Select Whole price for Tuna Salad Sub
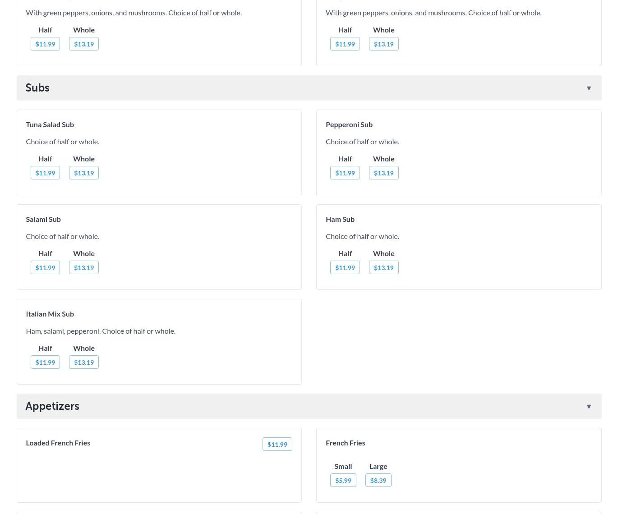Image resolution: width=618 pixels, height=514 pixels. click(x=84, y=173)
